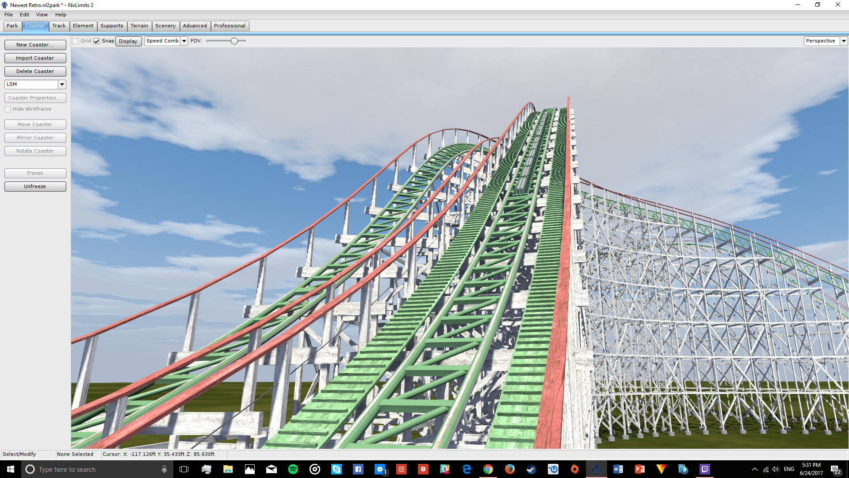The image size is (849, 478).
Task: Open Spotify from the taskbar
Action: click(x=293, y=469)
